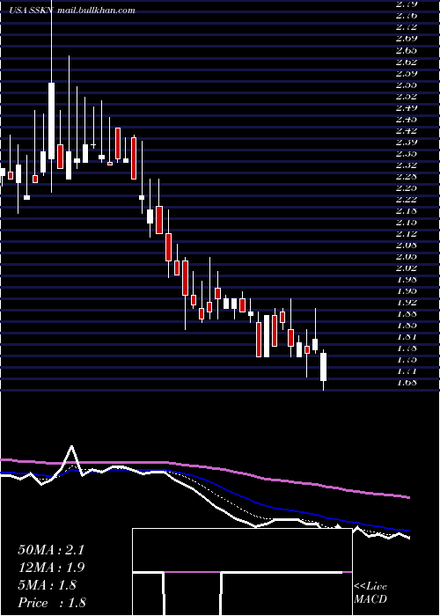Click the 1.92 price axis label
Viewport: 440px width, 616px height.
pos(406,302)
